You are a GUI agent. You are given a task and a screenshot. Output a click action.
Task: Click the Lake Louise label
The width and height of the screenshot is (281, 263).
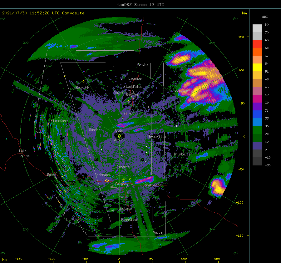tap(24, 154)
